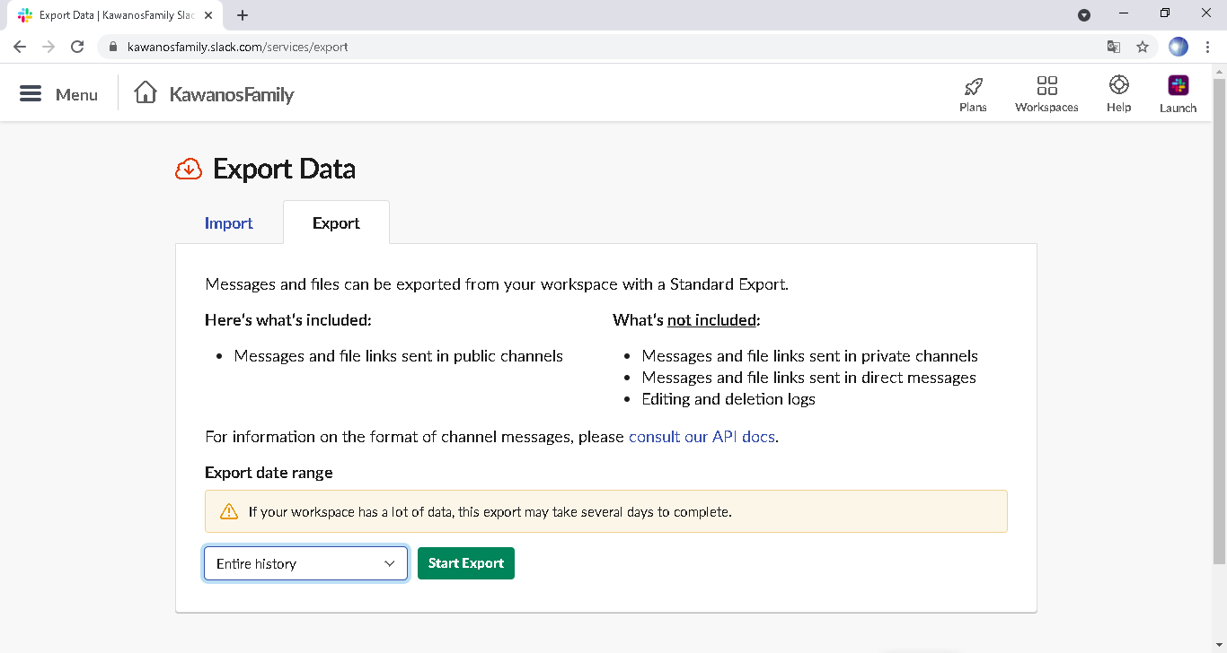
Task: Open a new browser tab
Action: [x=243, y=15]
